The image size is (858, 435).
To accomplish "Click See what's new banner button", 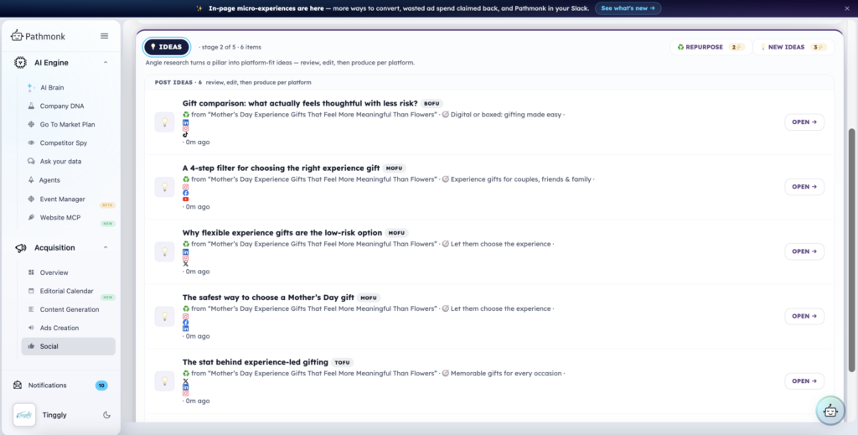I will (628, 8).
